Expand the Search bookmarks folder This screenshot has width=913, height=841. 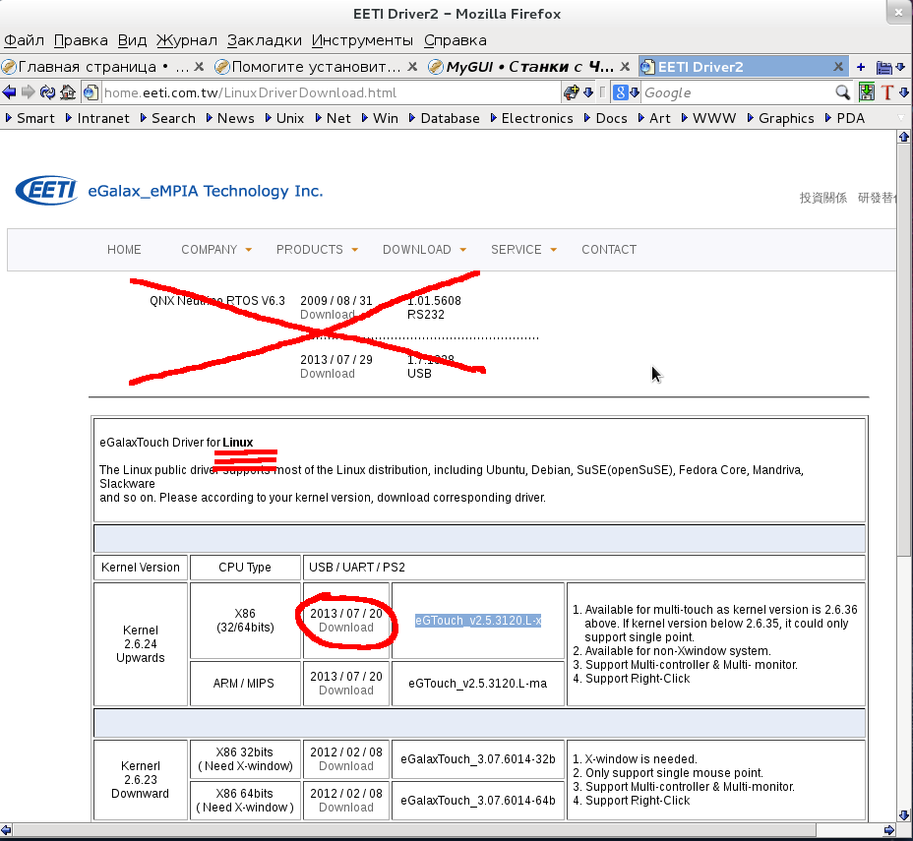pos(167,118)
